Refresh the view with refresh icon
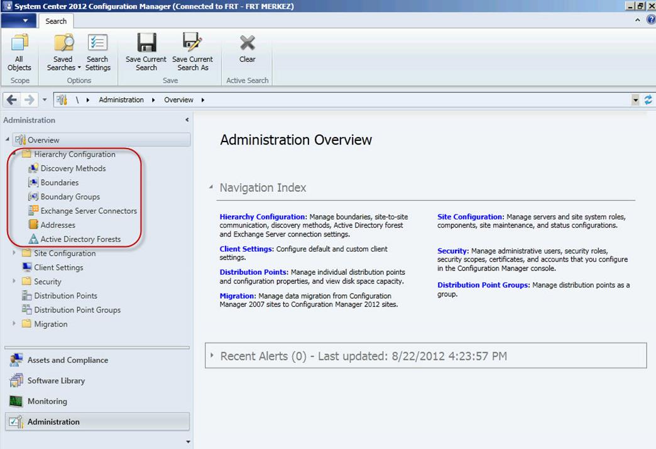Viewport: 656px width, 449px height. [648, 100]
